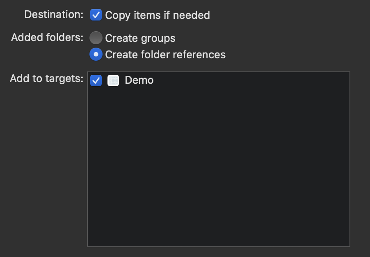Screen dimensions: 370x257
Task: Click the "Add to targets:" label
Action: [x=46, y=78]
